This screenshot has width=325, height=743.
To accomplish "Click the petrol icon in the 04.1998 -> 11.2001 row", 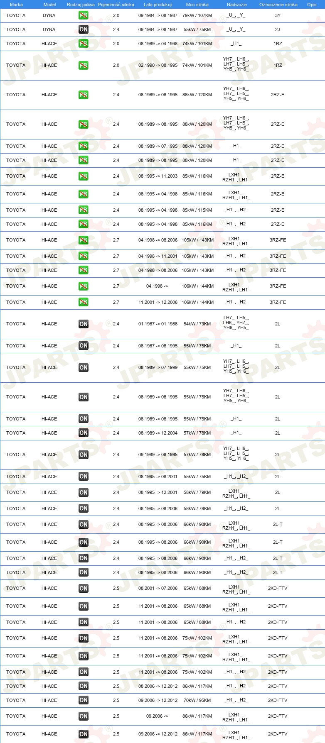I will (x=84, y=256).
